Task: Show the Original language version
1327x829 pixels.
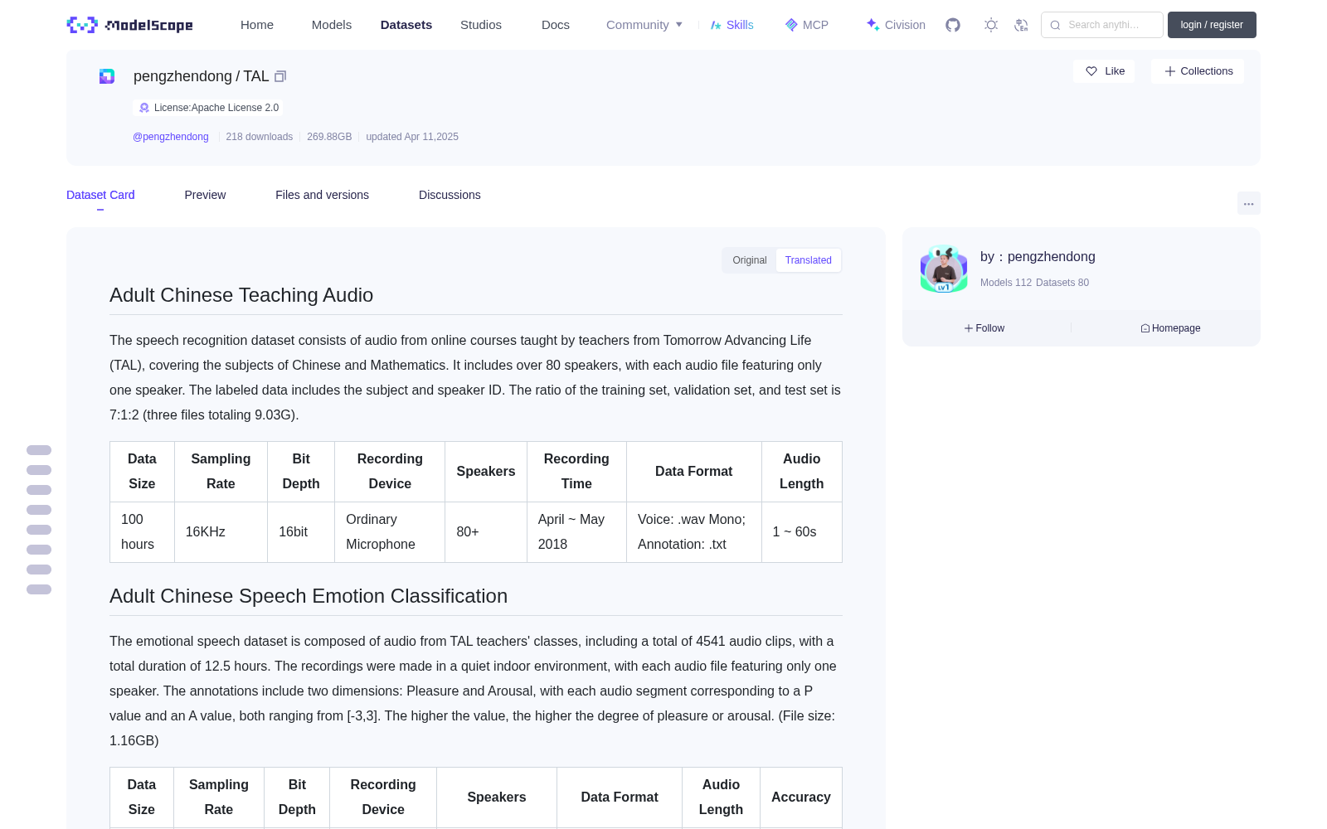Action: 750,260
